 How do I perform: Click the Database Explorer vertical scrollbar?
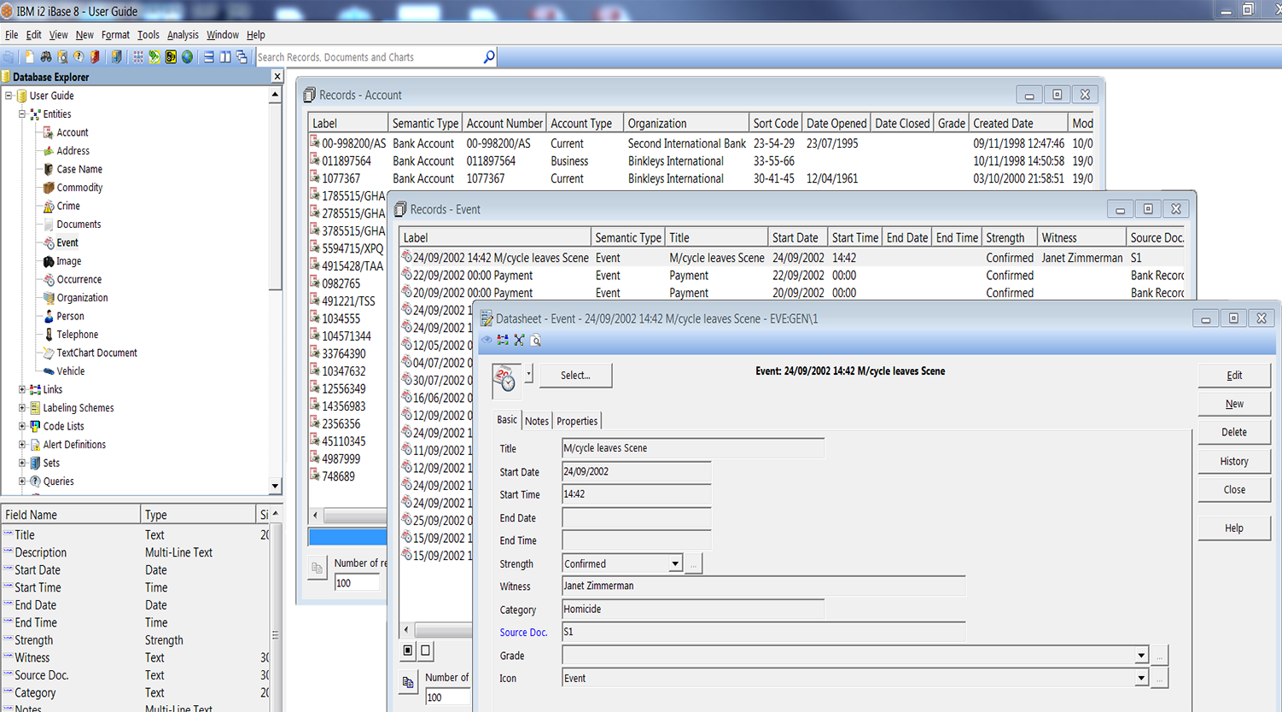pyautogui.click(x=275, y=290)
